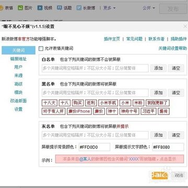Click the 小米 keyword tag
The height and width of the screenshot is (188, 188).
(125, 103)
